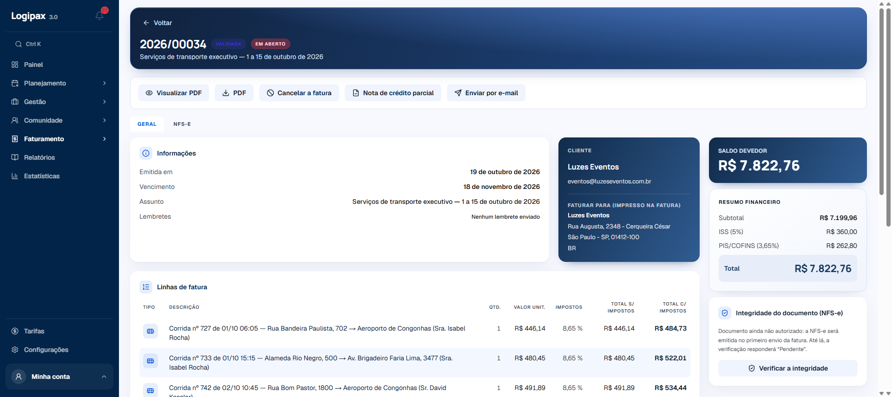
Task: Open the Minha conta account menu
Action: (59, 377)
